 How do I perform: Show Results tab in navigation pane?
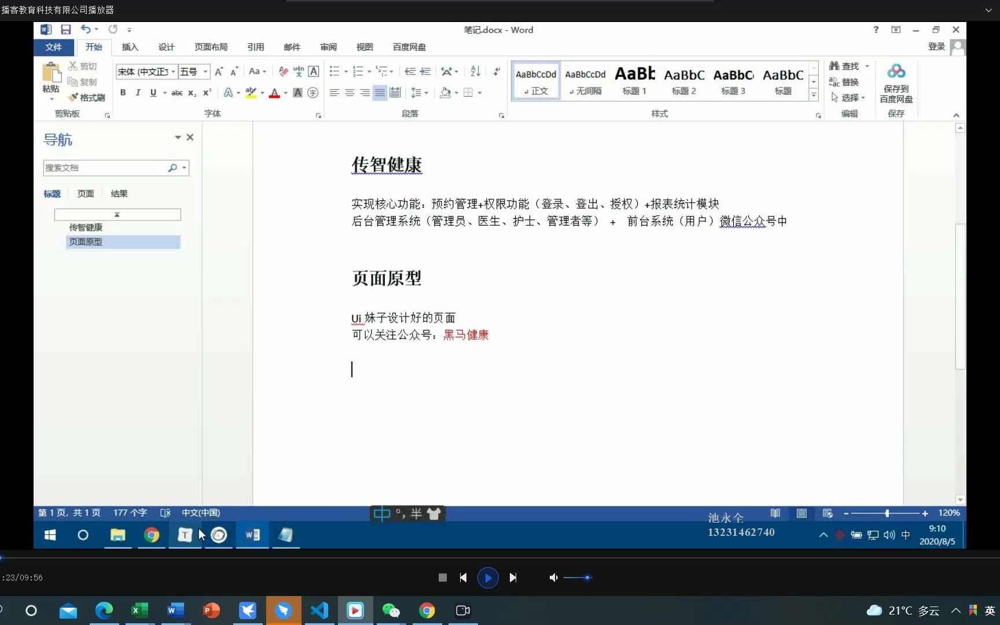coord(119,194)
